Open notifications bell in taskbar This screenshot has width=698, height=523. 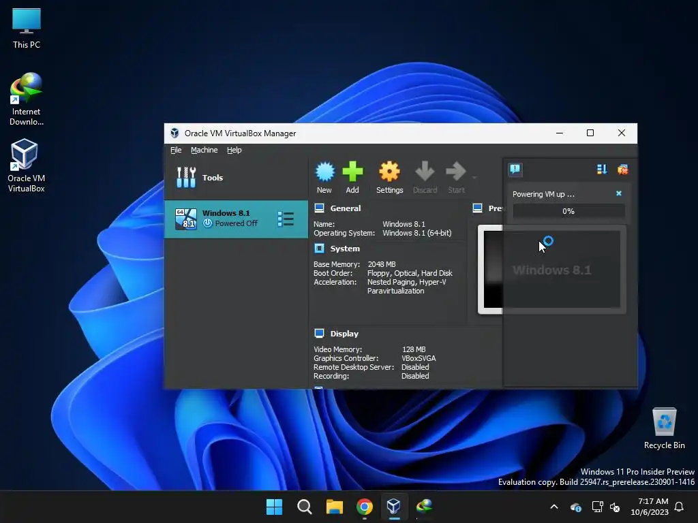tap(680, 507)
